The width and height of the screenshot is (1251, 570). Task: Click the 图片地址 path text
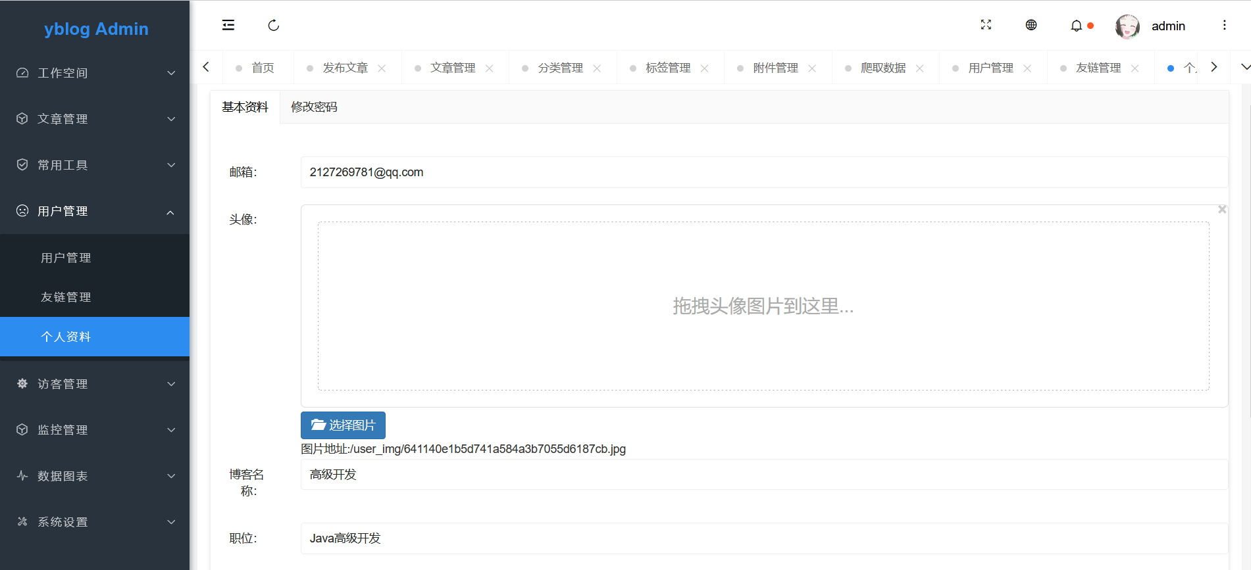pyautogui.click(x=463, y=449)
